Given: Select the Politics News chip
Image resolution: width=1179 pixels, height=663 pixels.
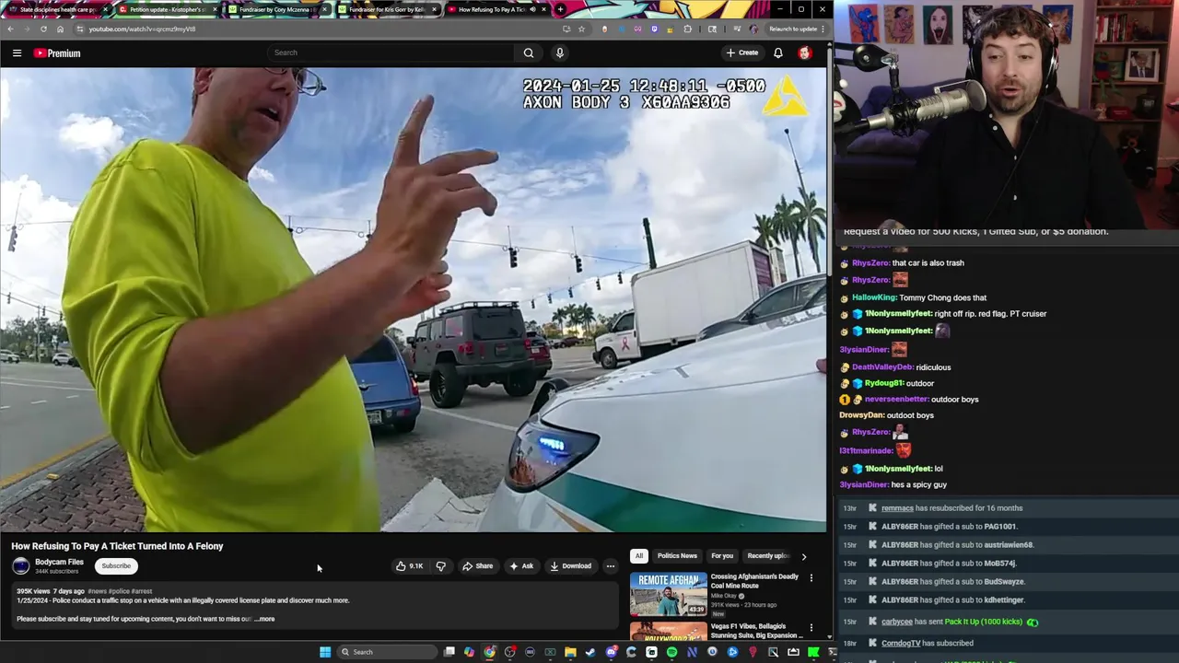Looking at the screenshot, I should click(677, 556).
